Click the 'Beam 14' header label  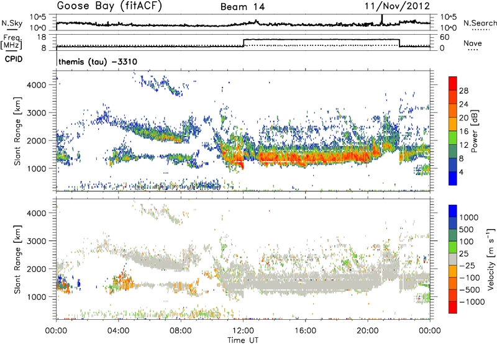(x=242, y=7)
